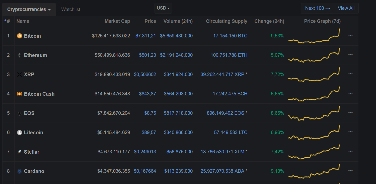Screen dimensions: 376x184
Task: Click the View All button
Action: 346,8
